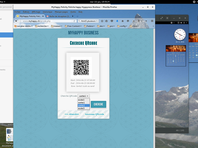Reload the page with the refresh icon
The image size is (198, 148).
74,21
